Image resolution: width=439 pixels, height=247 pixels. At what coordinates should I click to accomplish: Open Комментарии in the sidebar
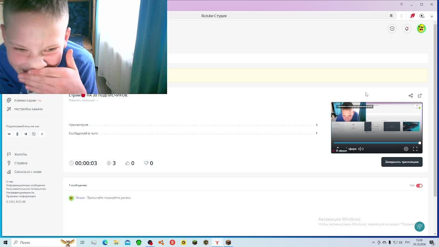pyautogui.click(x=25, y=101)
